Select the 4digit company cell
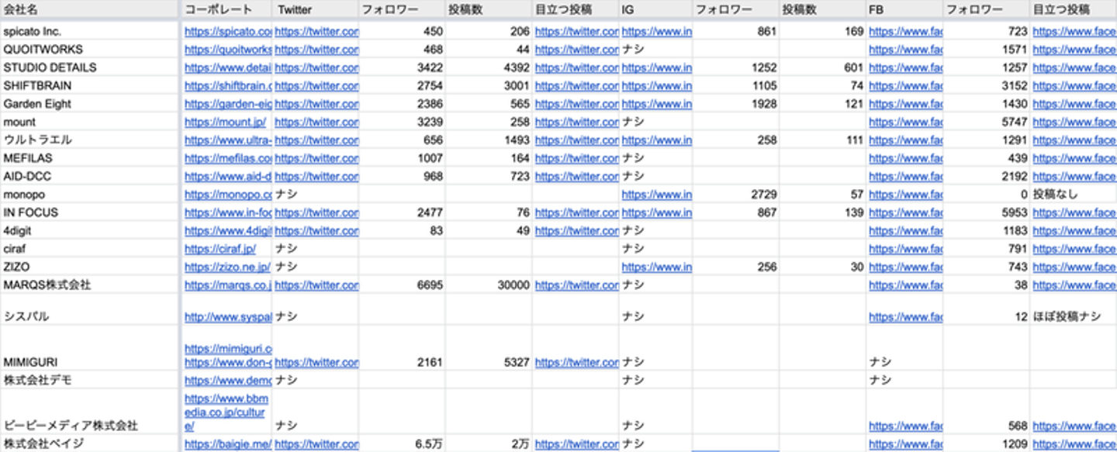 [90, 230]
